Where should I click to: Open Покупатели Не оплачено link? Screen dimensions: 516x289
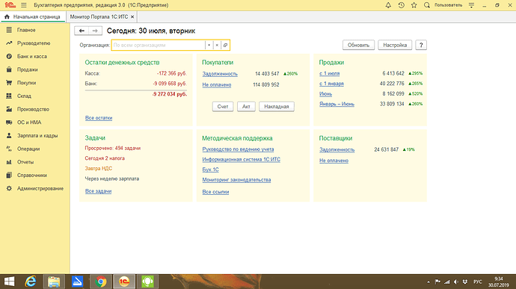217,84
